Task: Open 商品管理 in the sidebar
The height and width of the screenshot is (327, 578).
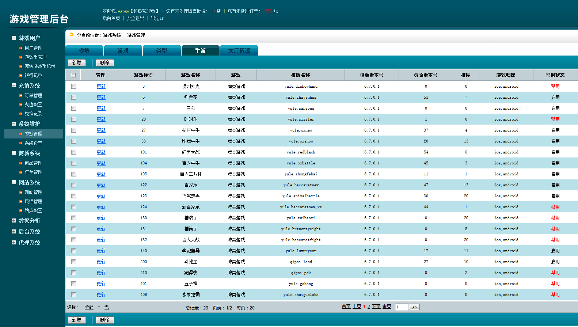Action: [33, 163]
